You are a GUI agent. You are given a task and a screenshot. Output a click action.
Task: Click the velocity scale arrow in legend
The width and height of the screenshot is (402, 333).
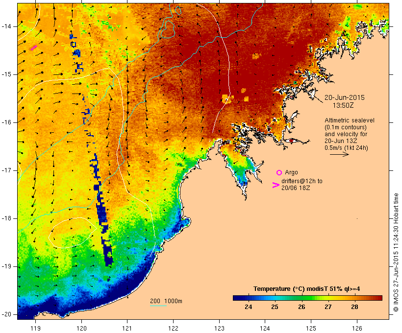[x=339, y=154]
